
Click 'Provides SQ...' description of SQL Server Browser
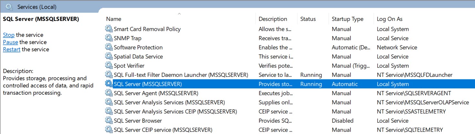point(276,121)
